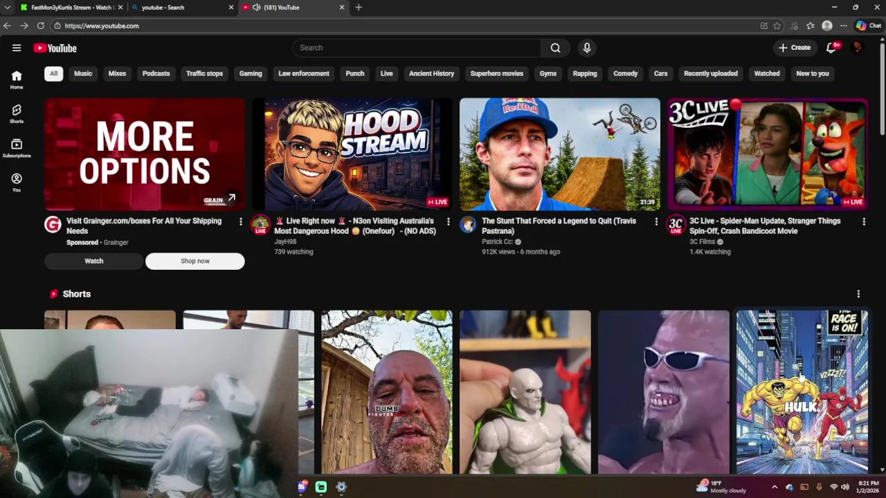Open the Hood Stream thumbnail
886x498 pixels.
[x=352, y=154]
